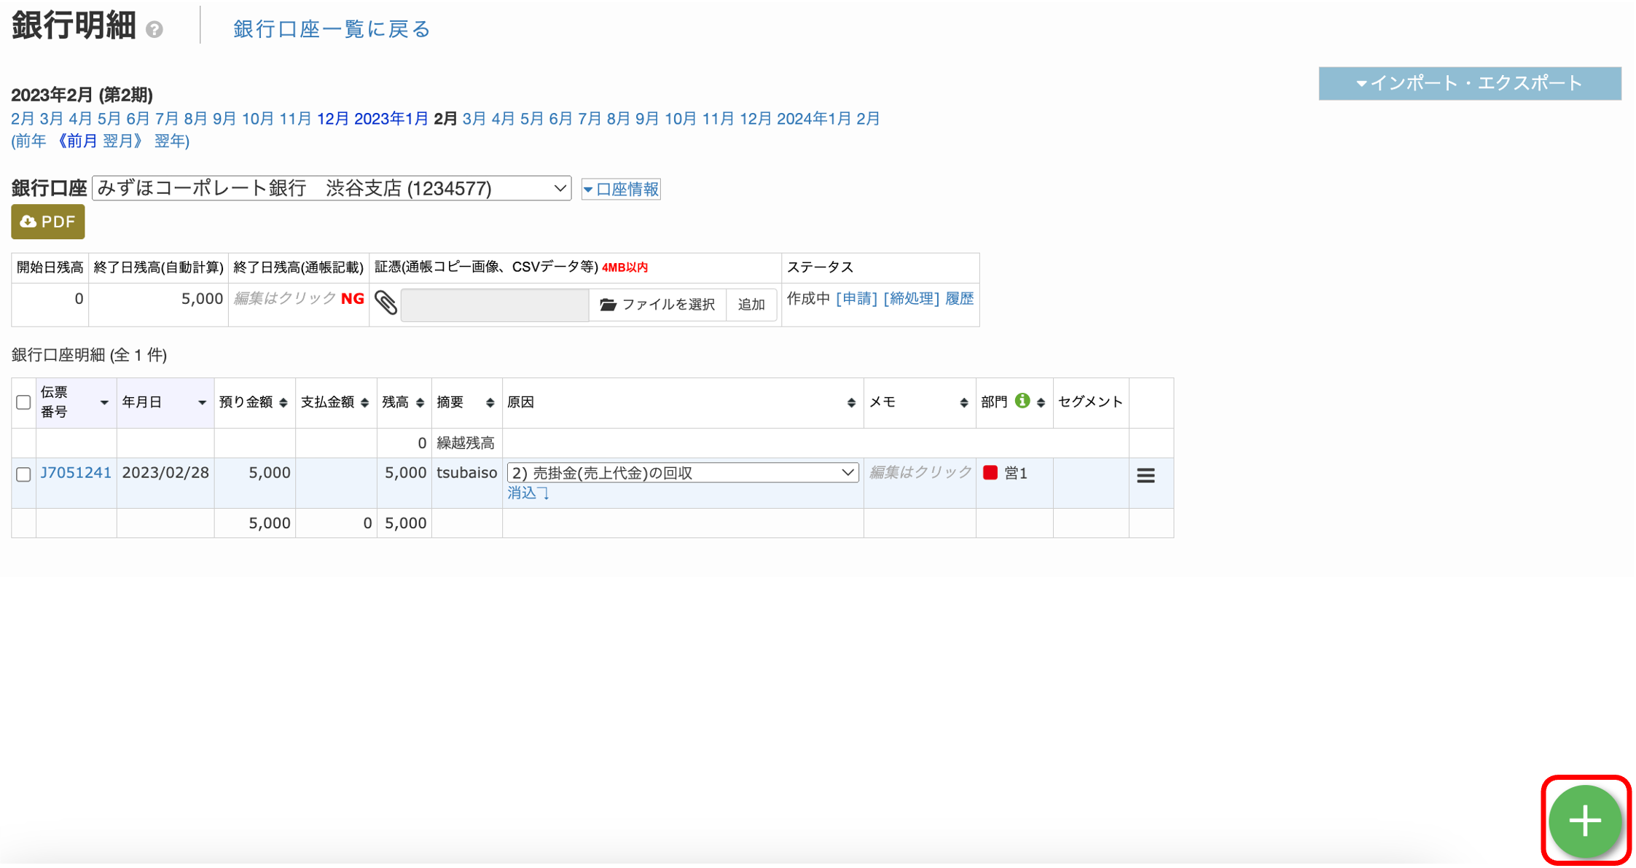Go to 前年 previous year link
1636x868 pixels.
(x=31, y=141)
